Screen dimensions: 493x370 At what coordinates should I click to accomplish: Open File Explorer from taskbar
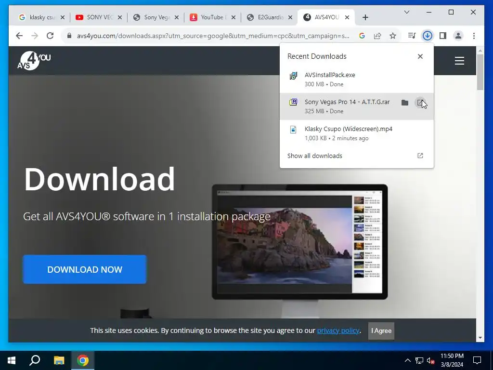tap(59, 360)
